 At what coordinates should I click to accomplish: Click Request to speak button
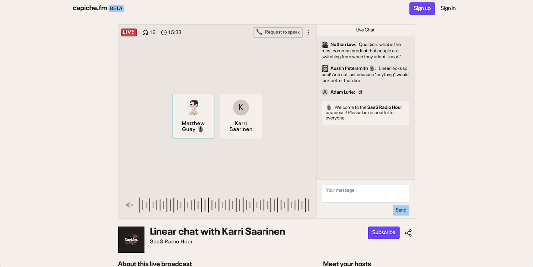278,32
